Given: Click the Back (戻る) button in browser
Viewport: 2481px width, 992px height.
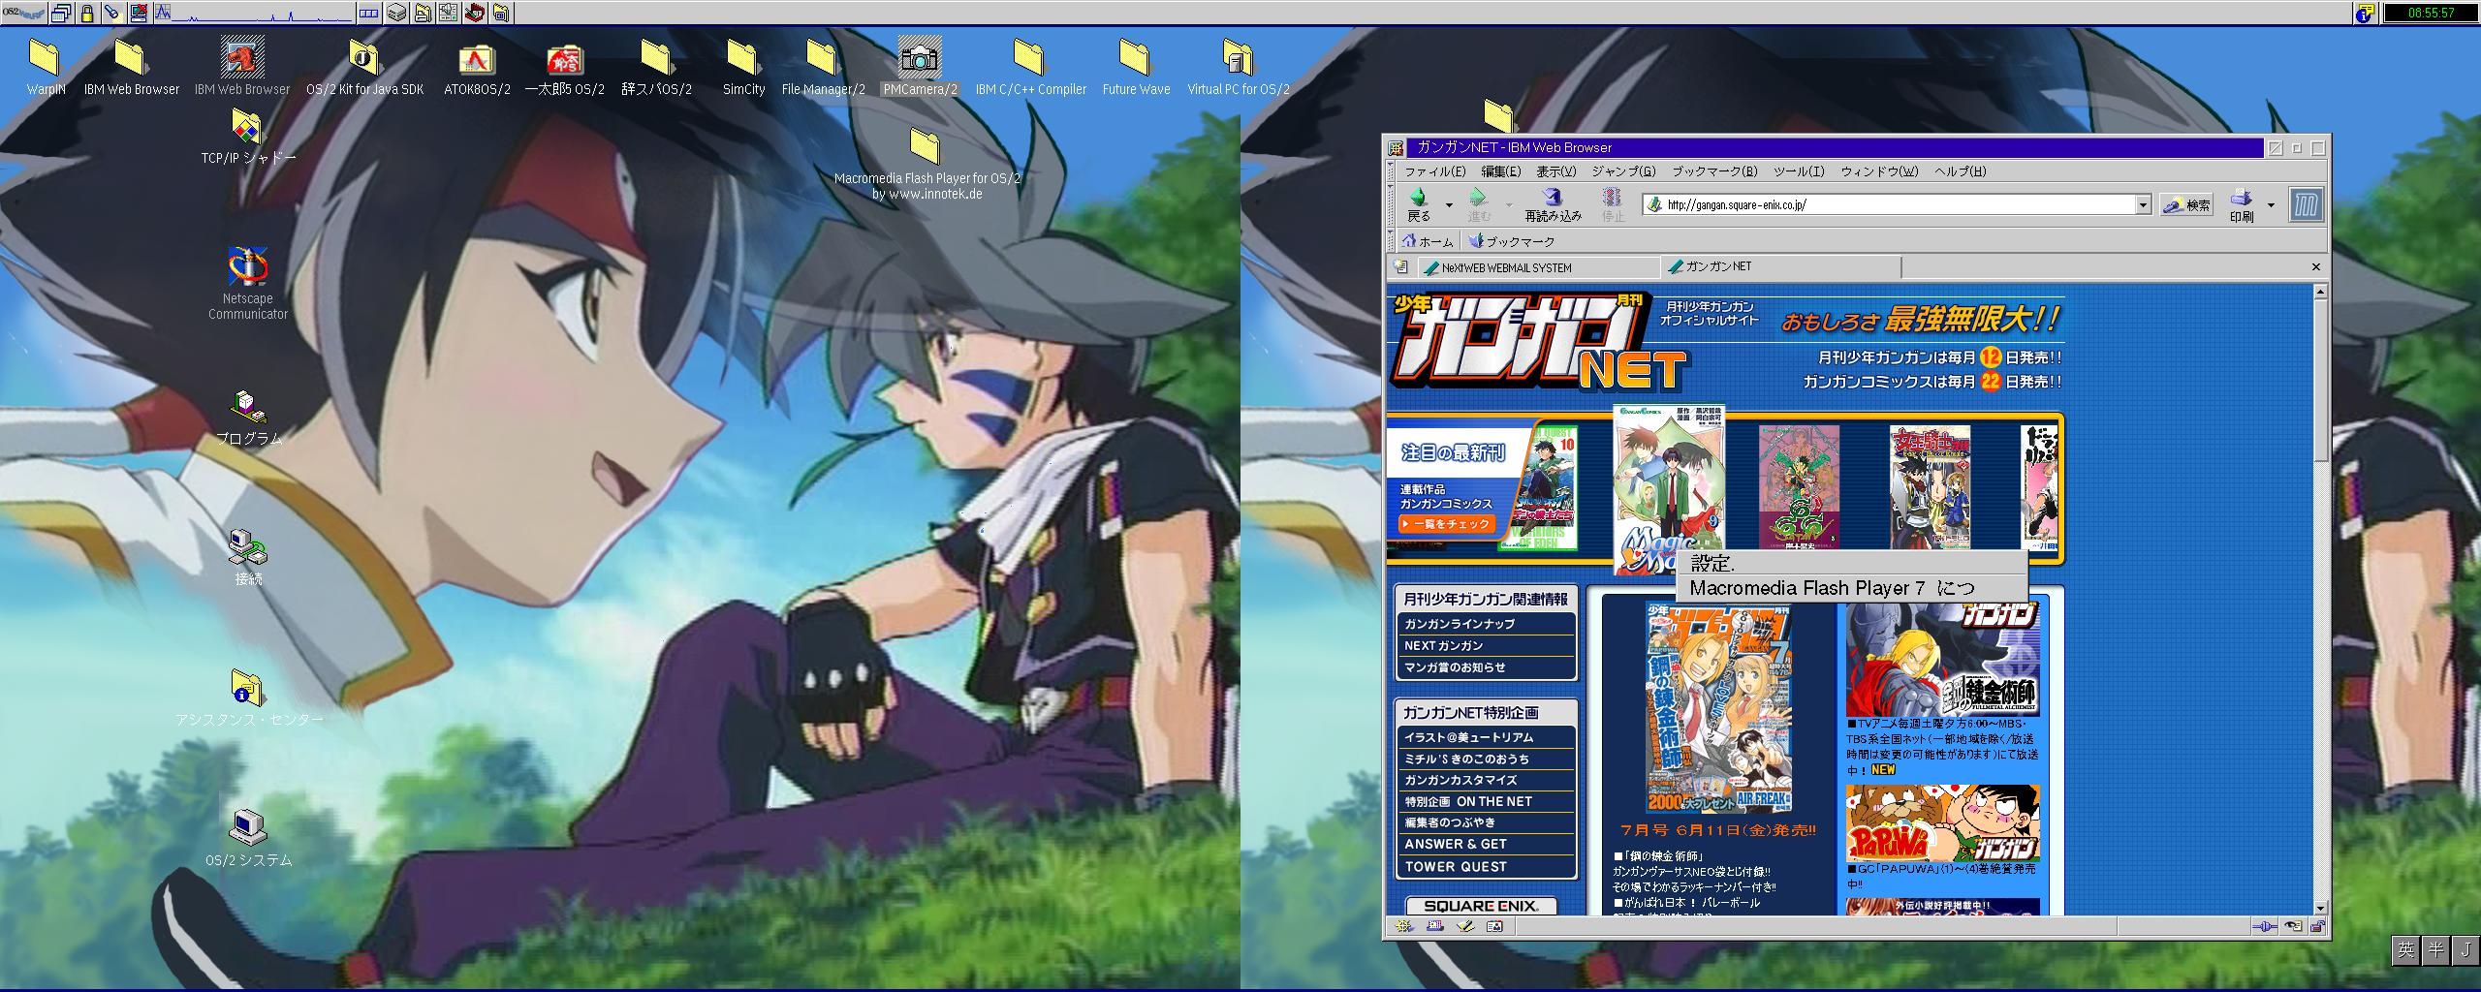Looking at the screenshot, I should (x=1419, y=205).
